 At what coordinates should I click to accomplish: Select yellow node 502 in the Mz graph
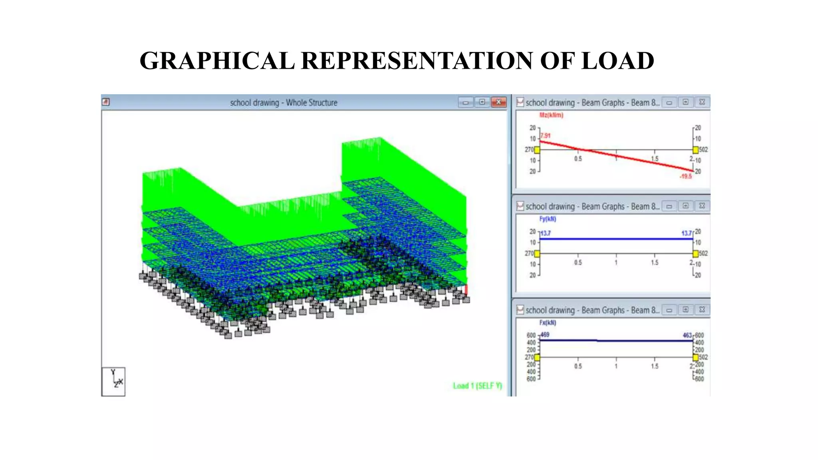click(x=695, y=150)
